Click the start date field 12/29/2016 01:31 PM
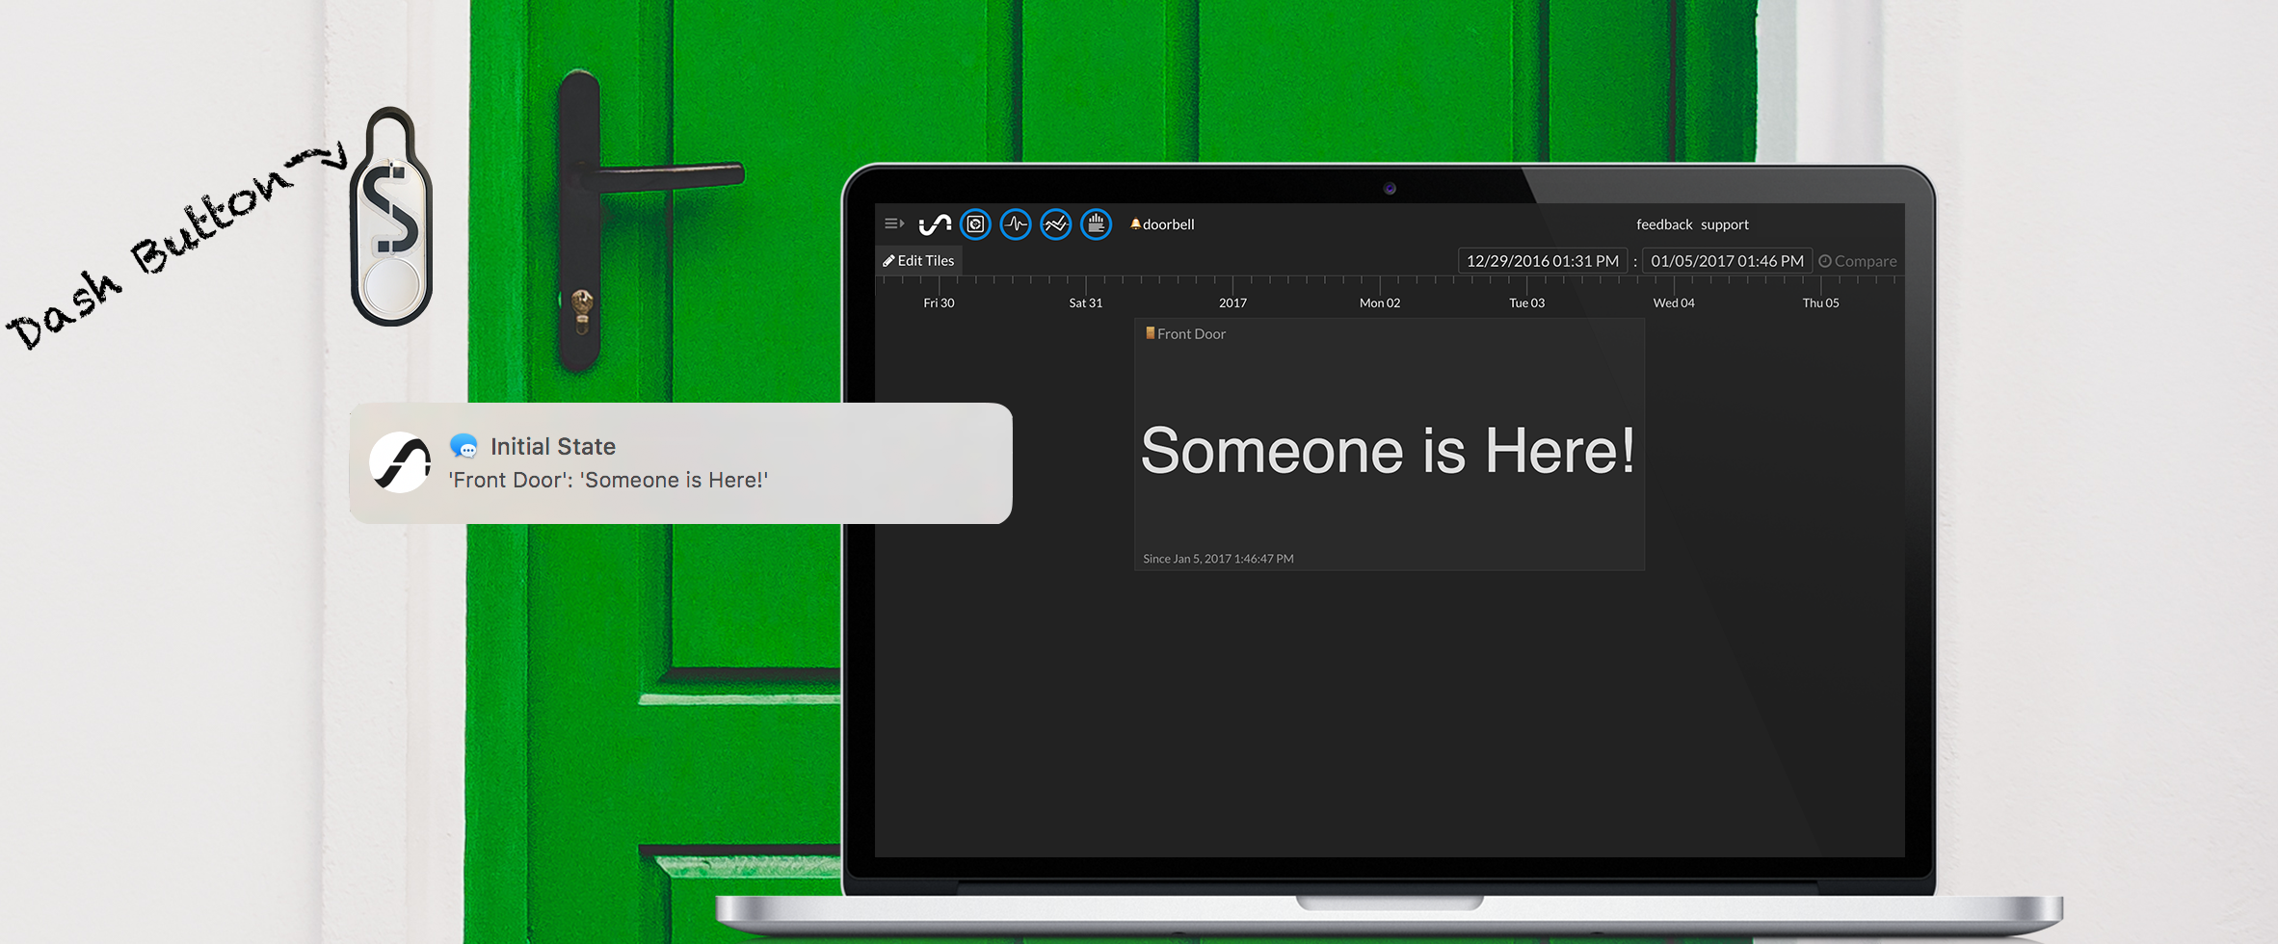This screenshot has height=944, width=2278. (1543, 261)
